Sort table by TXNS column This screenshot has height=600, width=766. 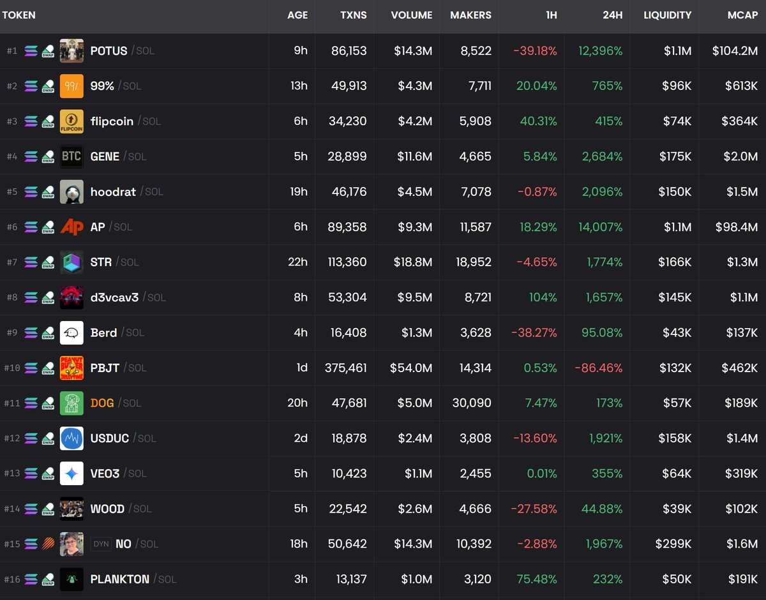[354, 15]
